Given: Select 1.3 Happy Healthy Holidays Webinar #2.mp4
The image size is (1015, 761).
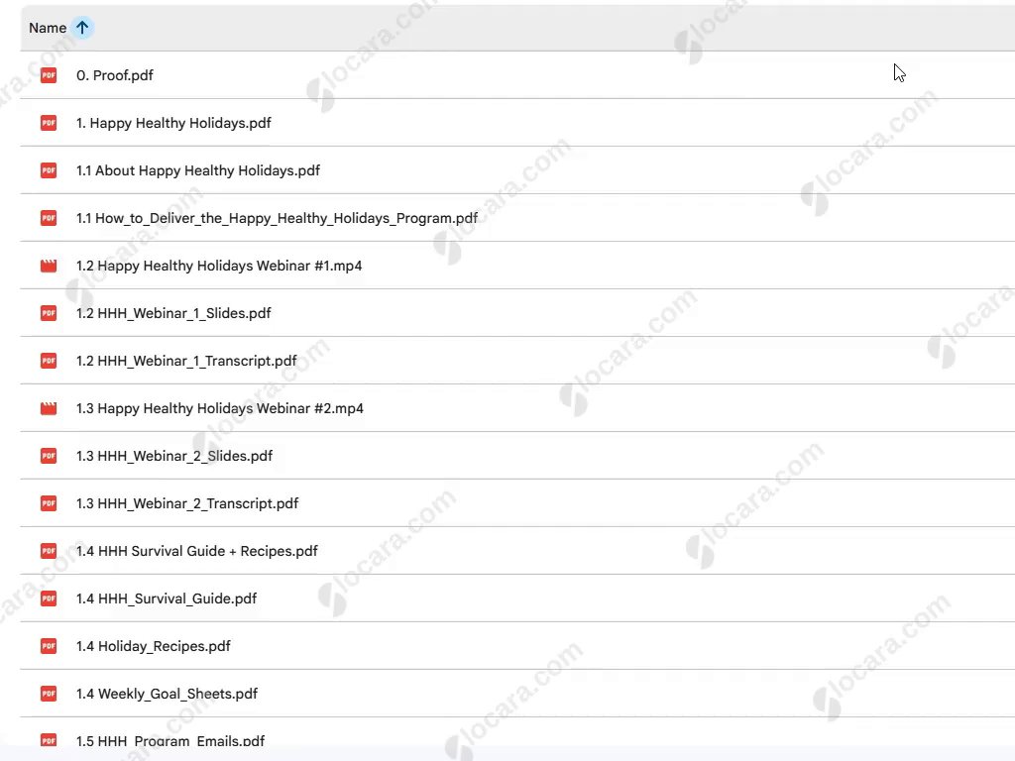Looking at the screenshot, I should (x=219, y=408).
